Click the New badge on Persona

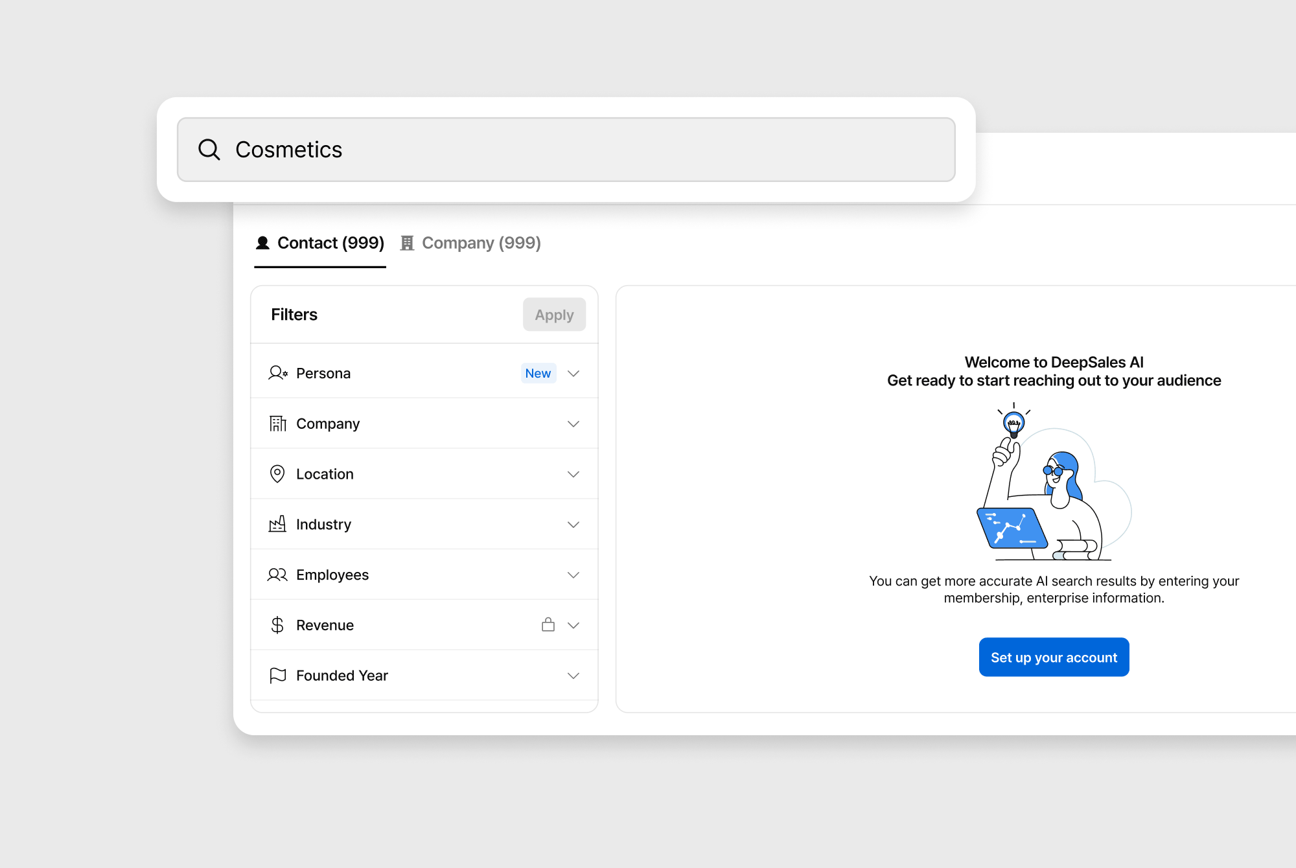click(538, 373)
